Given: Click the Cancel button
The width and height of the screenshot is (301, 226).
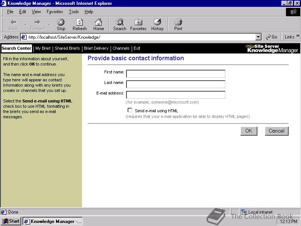Looking at the screenshot, I should tap(277, 131).
